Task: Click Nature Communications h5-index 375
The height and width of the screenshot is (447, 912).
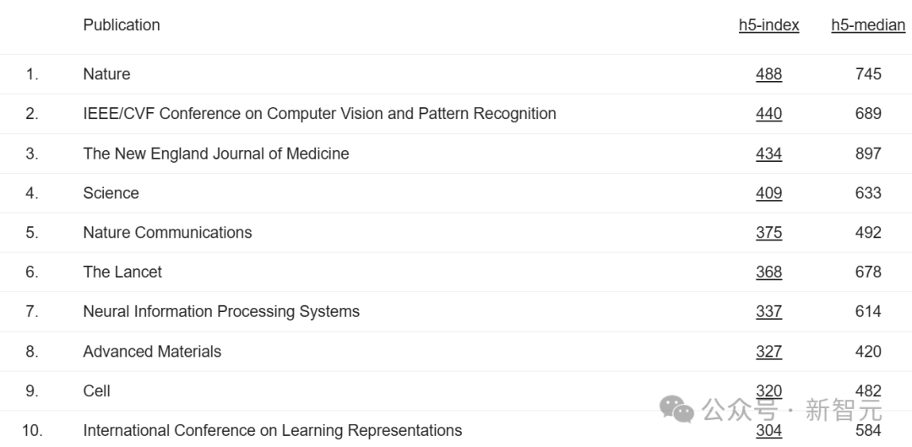Action: click(x=769, y=233)
